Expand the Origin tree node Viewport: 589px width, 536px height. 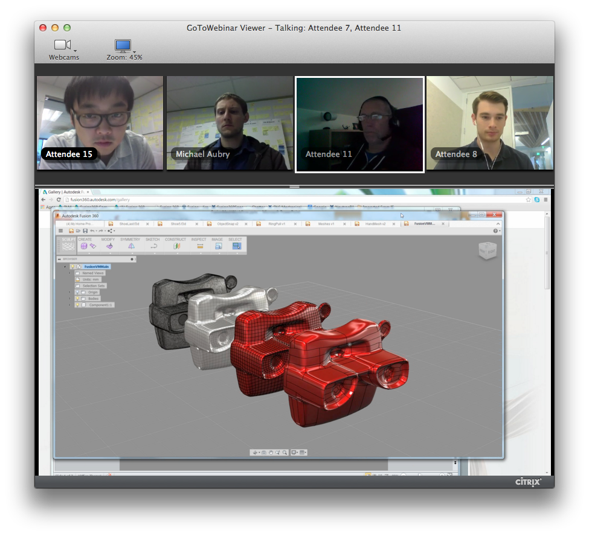click(x=70, y=292)
